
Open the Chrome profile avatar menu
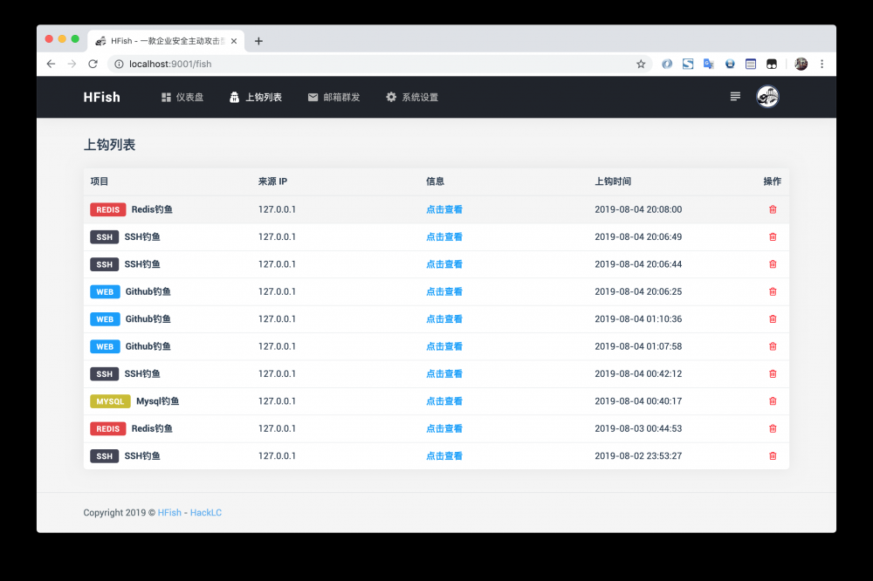tap(801, 64)
